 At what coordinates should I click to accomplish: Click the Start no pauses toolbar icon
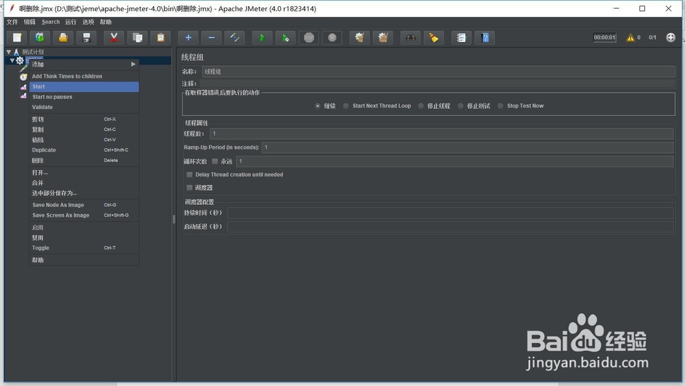tap(285, 38)
